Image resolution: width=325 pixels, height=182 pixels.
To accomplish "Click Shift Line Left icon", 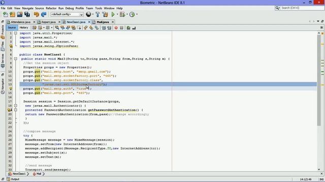I will pos(104,28).
